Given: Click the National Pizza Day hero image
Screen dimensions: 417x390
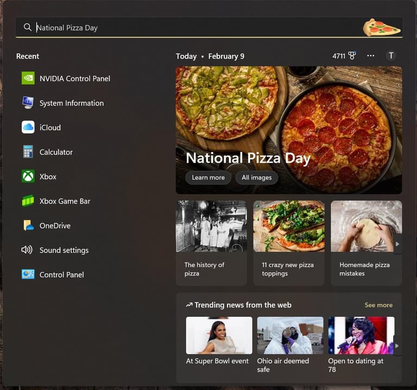Looking at the screenshot, I should pyautogui.click(x=289, y=130).
